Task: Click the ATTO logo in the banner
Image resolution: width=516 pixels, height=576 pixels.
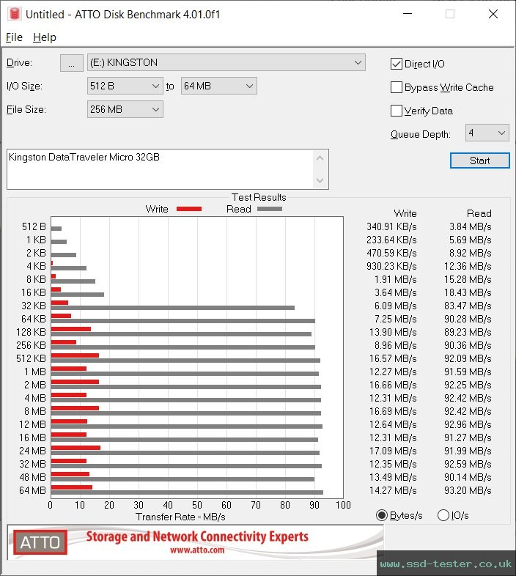Action: click(x=40, y=542)
